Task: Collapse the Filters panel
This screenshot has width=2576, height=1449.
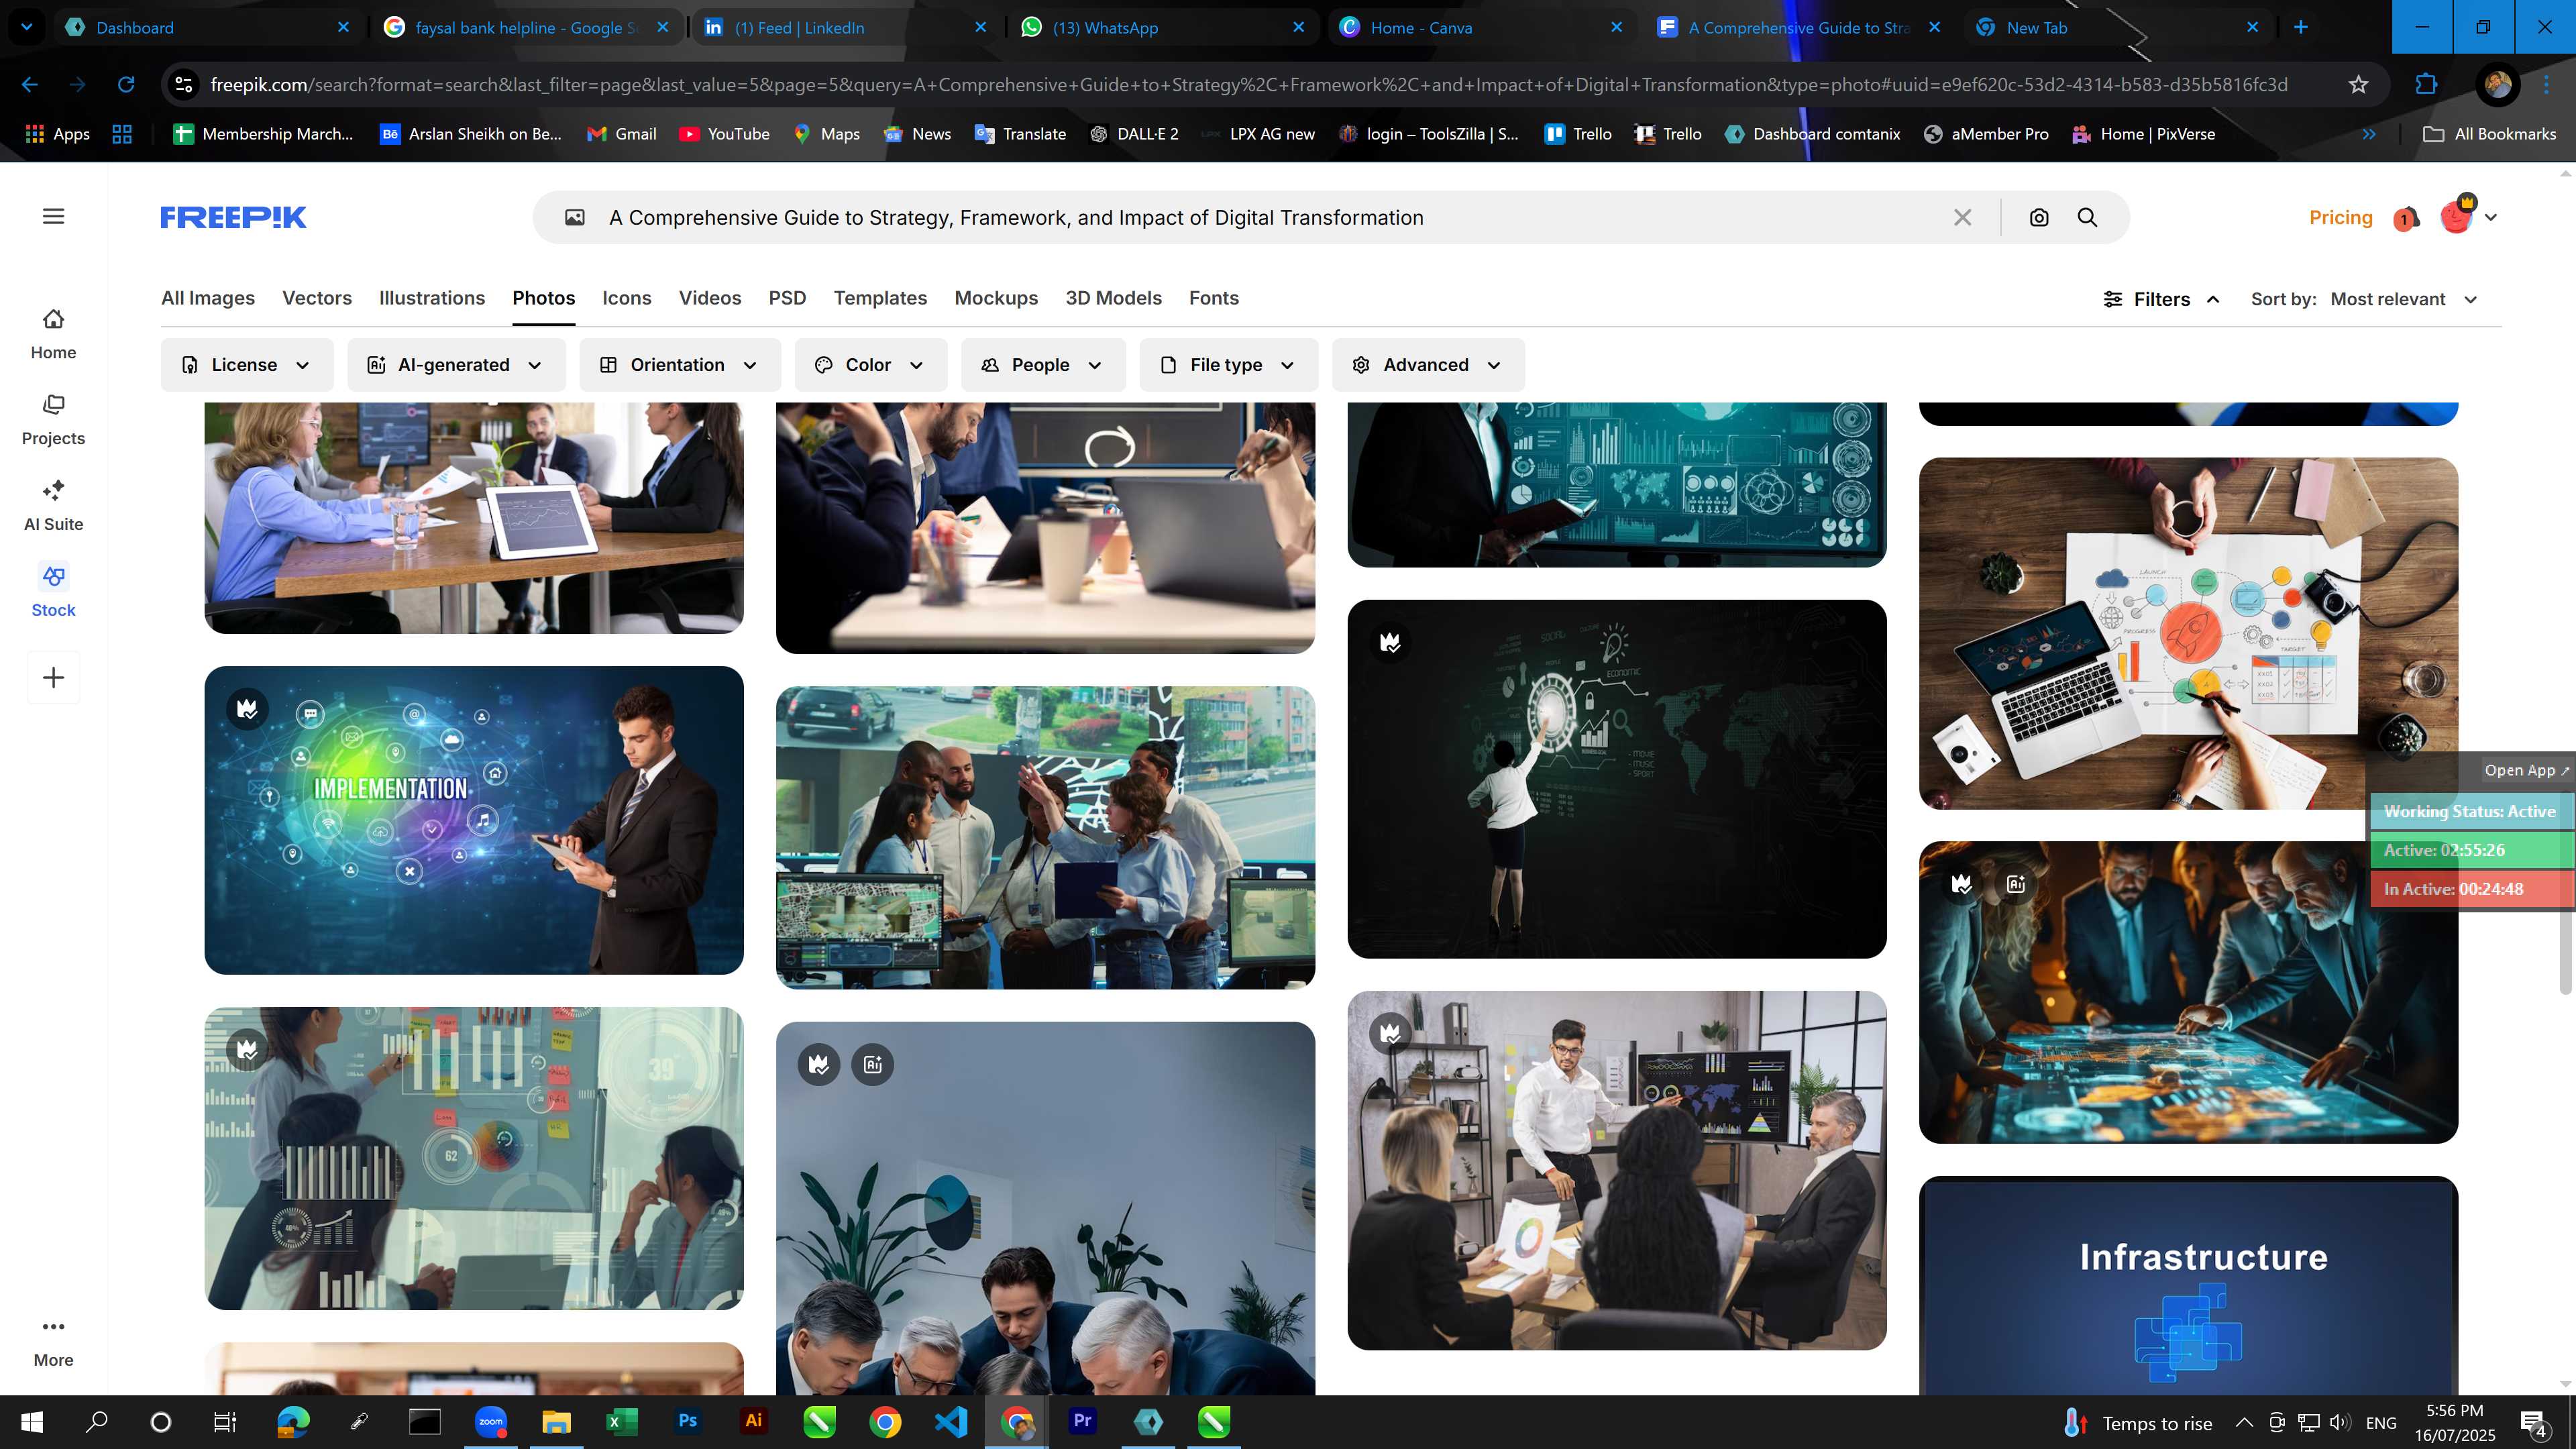Action: (2162, 299)
